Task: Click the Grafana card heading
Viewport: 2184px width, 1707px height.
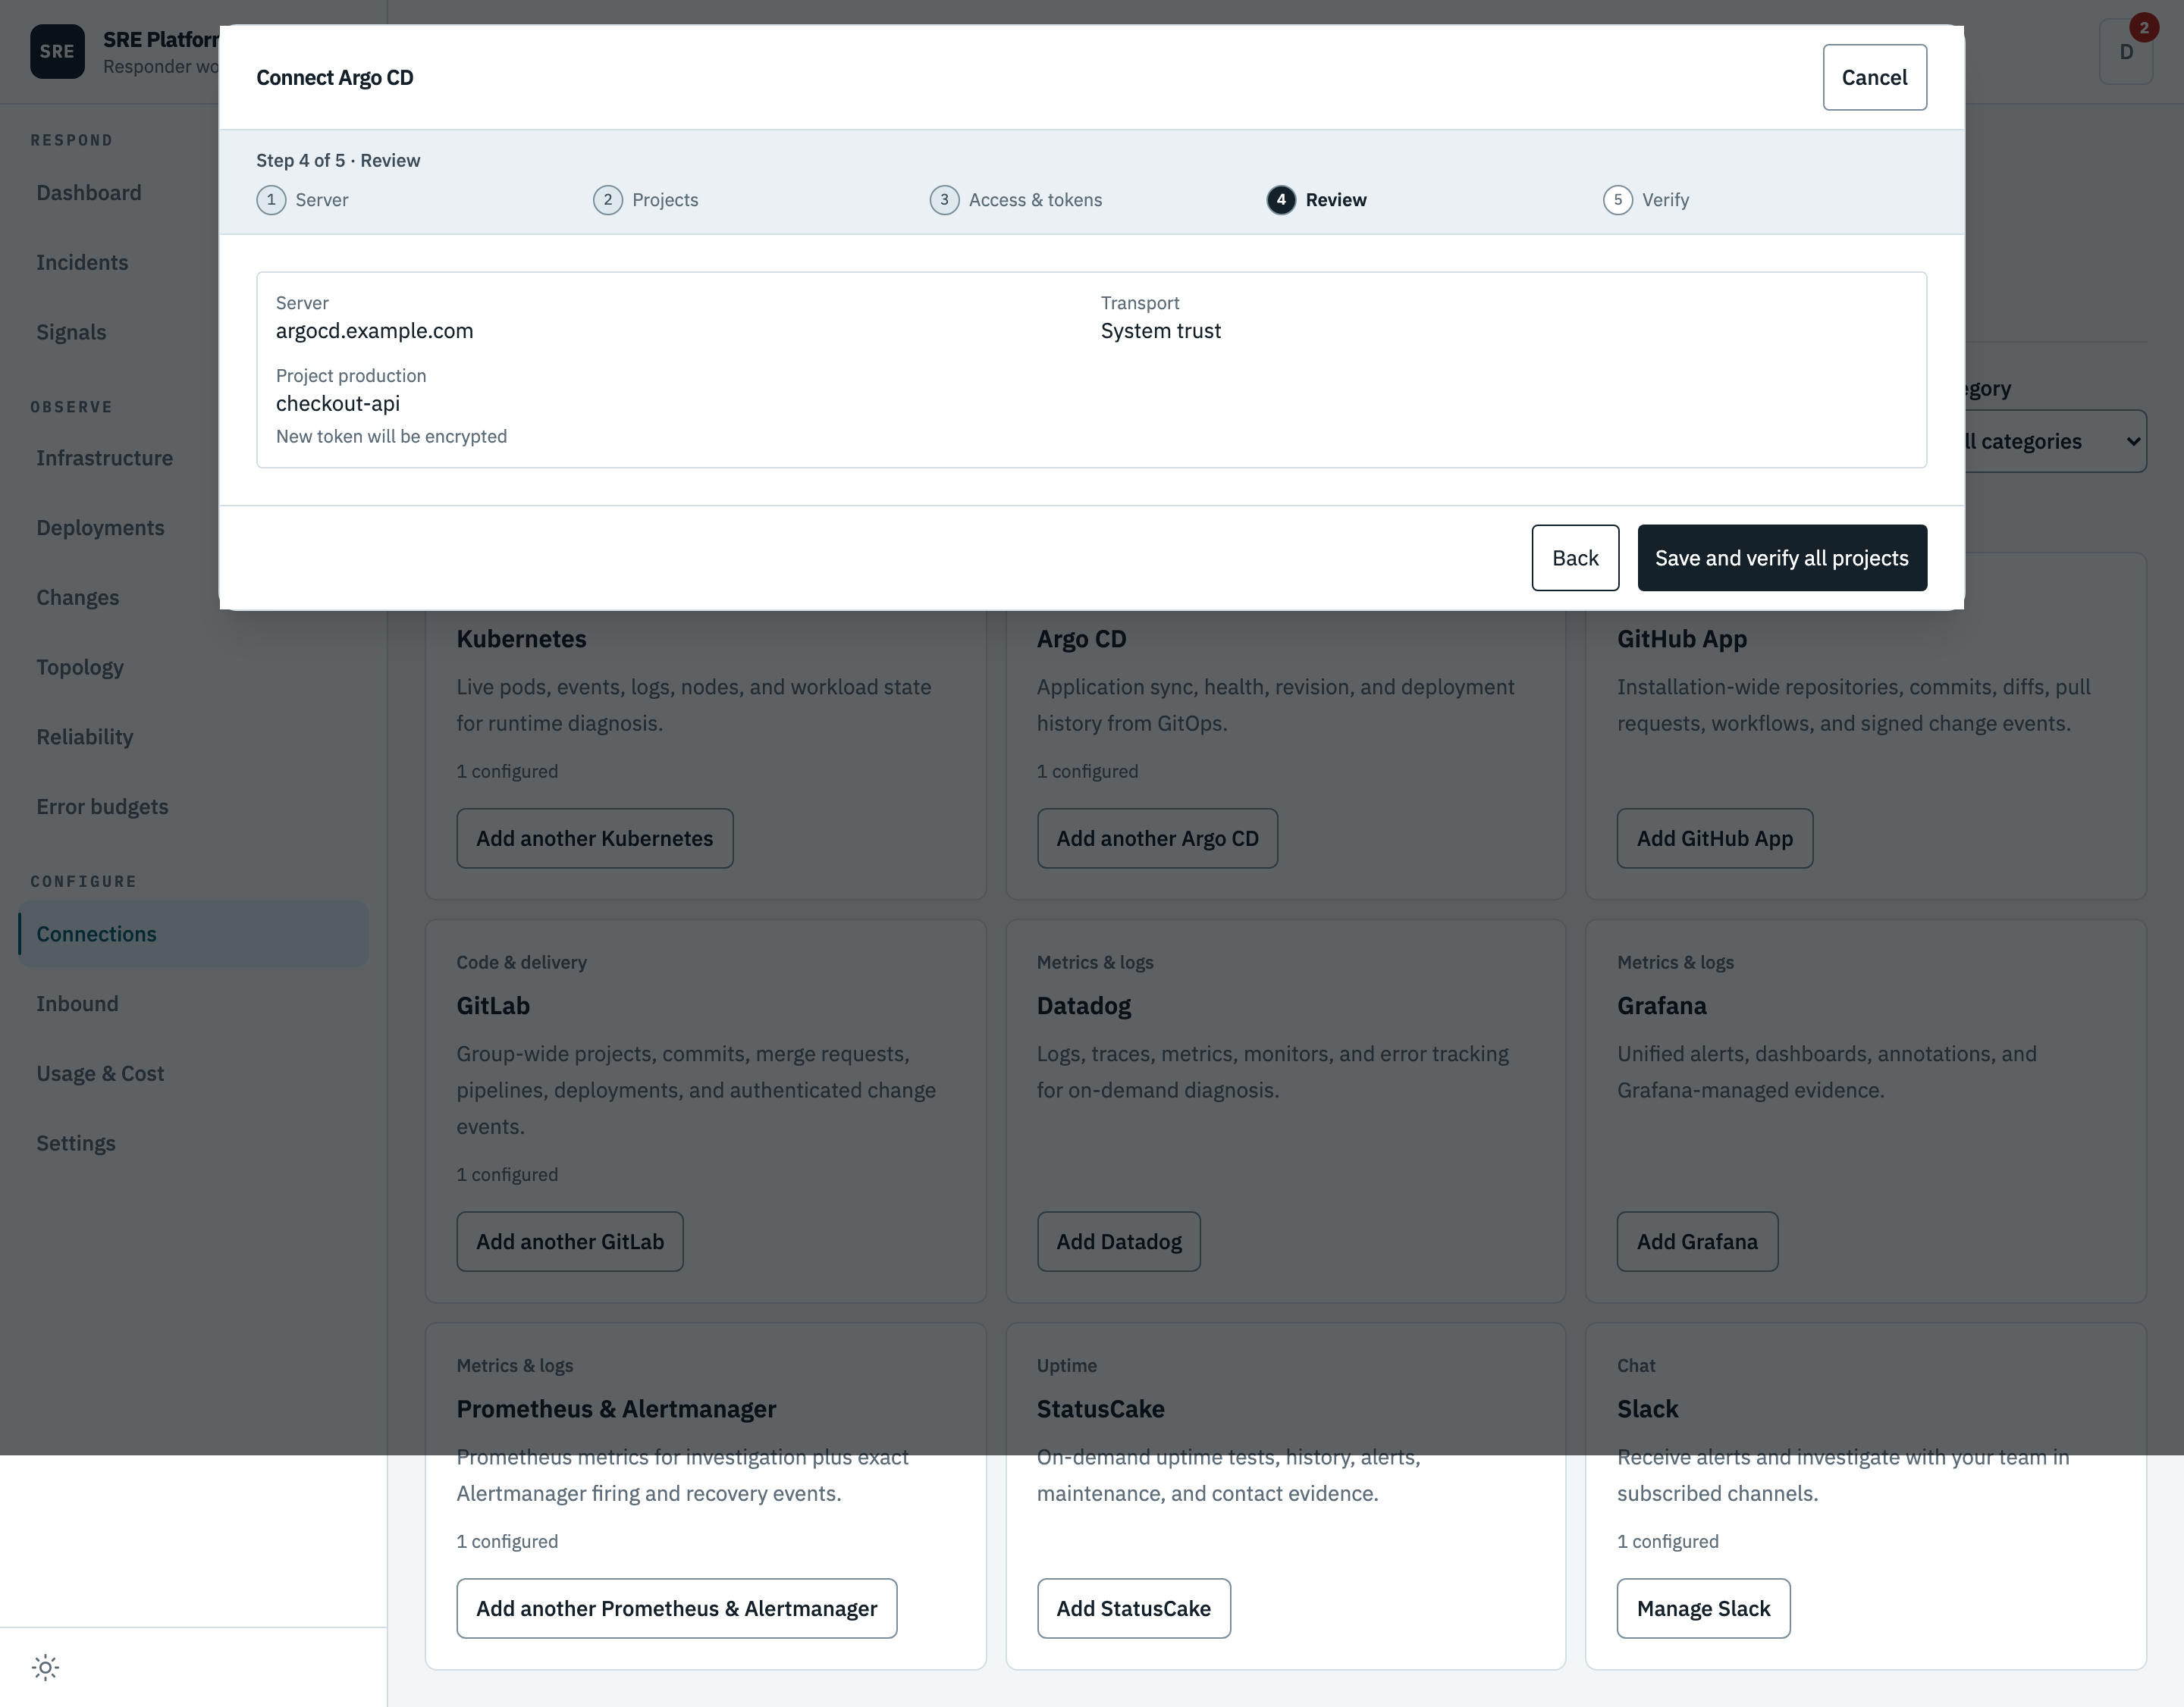Action: [1662, 1007]
